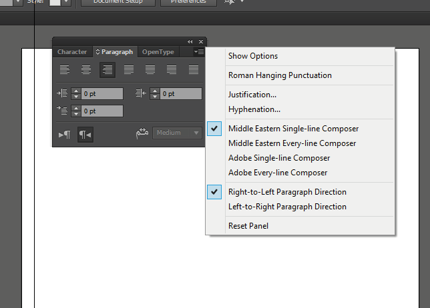The height and width of the screenshot is (308, 430).
Task: Click the Kashida insertion icon
Action: pos(142,133)
